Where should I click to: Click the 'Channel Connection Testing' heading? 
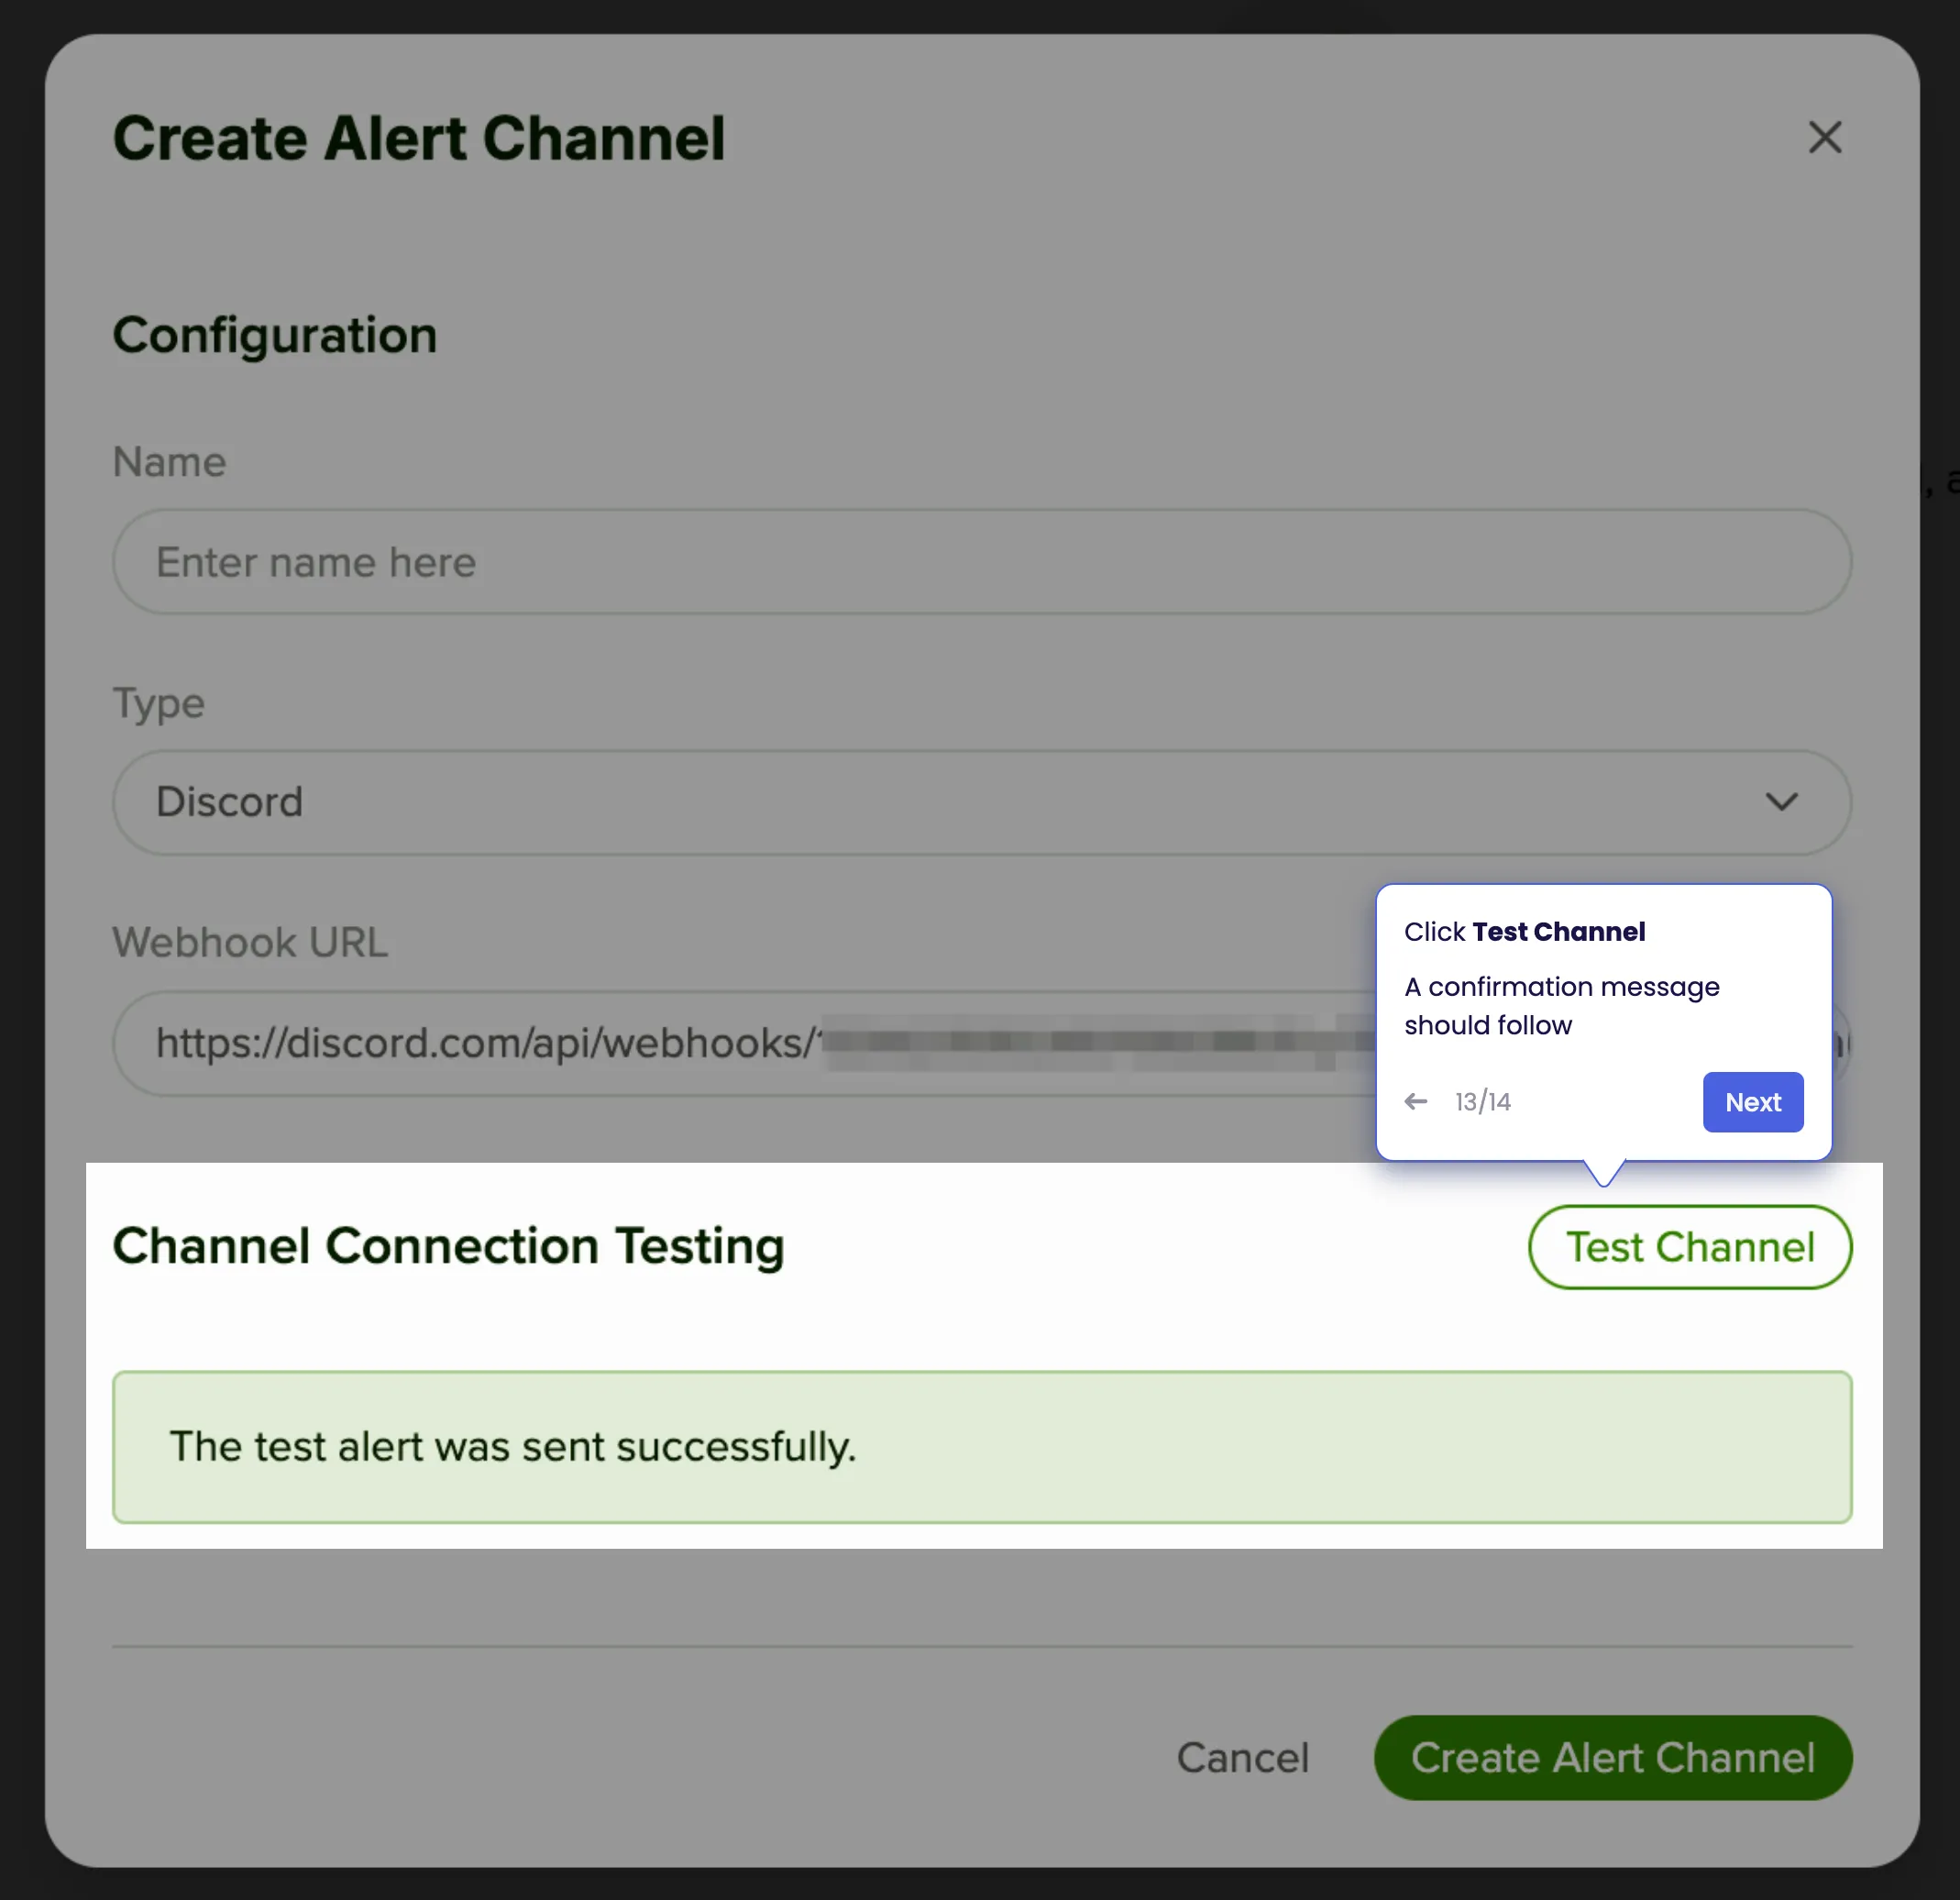tap(448, 1247)
